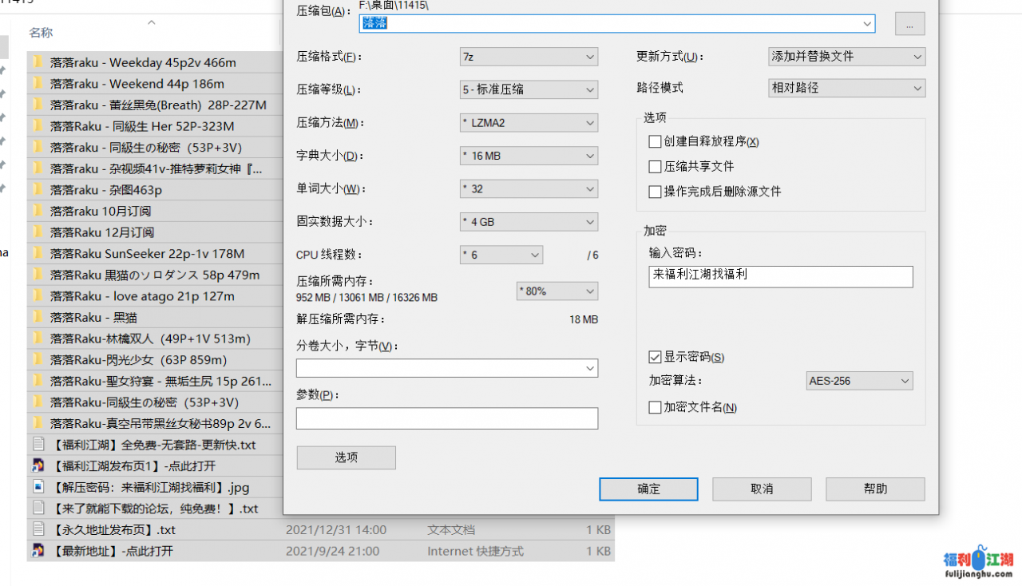Click text file icon of 【永久地址发布页】.txt

tap(38, 529)
